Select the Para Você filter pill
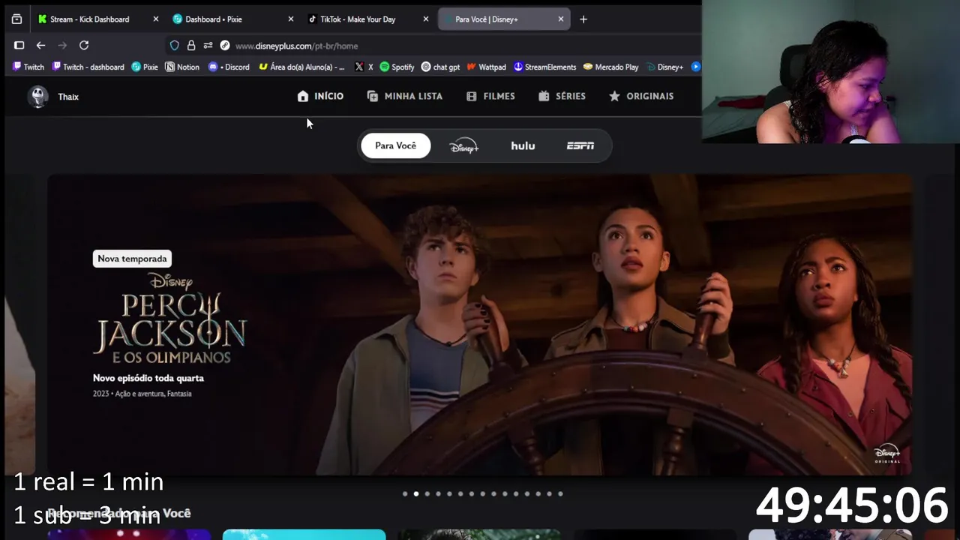 point(396,145)
